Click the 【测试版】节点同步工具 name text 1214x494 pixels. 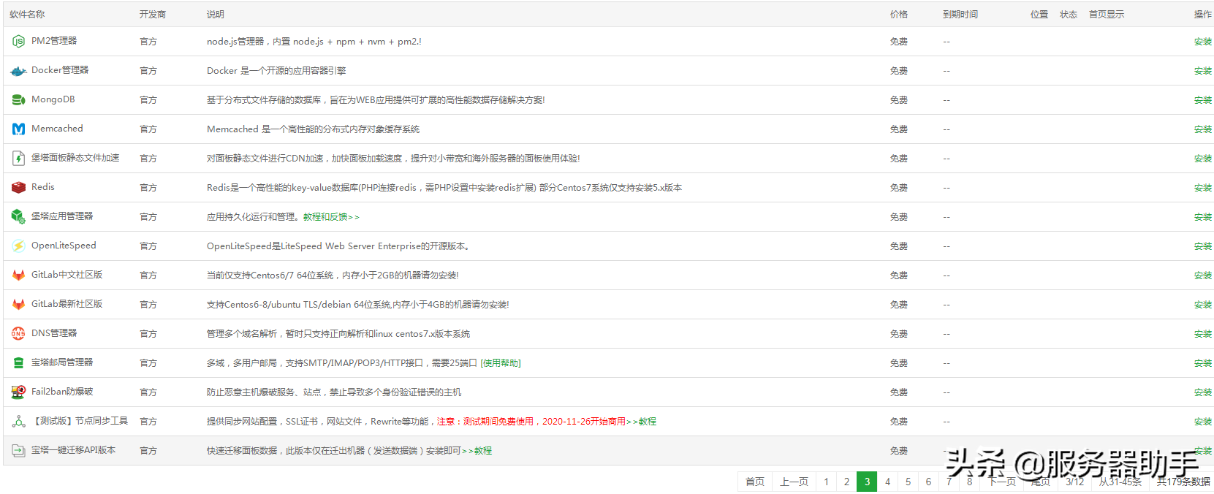click(80, 421)
